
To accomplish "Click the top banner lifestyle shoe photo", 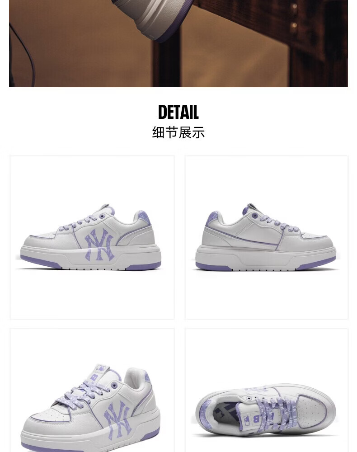I will [178, 43].
